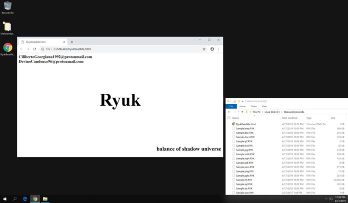Select the Sample.pptx.RYK file

pos(245,176)
